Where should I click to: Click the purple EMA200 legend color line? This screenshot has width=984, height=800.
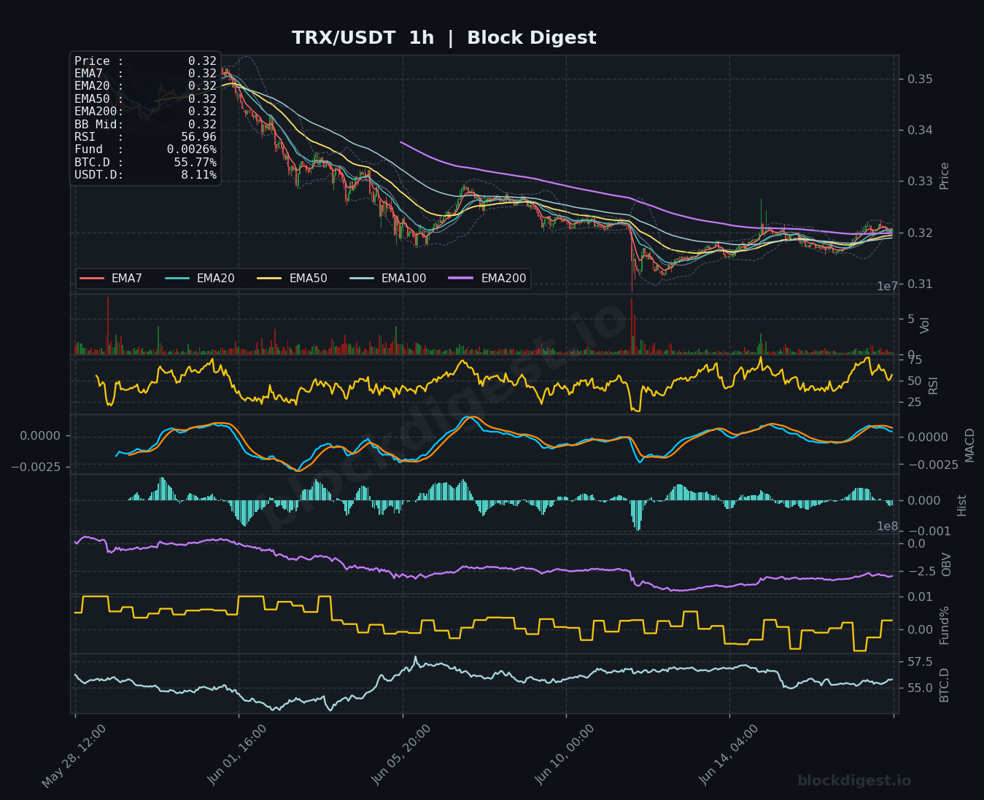462,279
